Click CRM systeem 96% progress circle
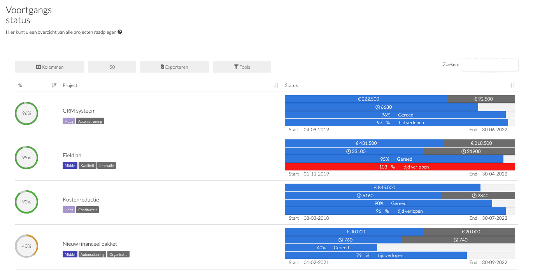This screenshot has width=533, height=271. [26, 113]
